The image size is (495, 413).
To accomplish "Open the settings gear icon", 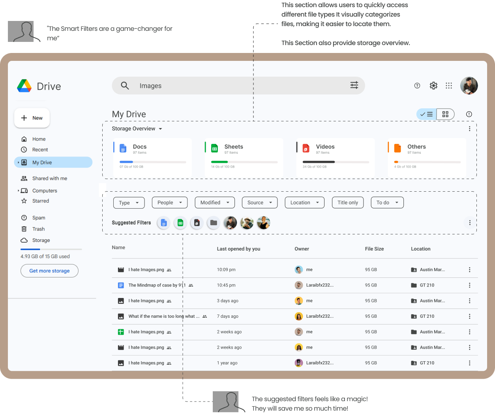I will (433, 85).
